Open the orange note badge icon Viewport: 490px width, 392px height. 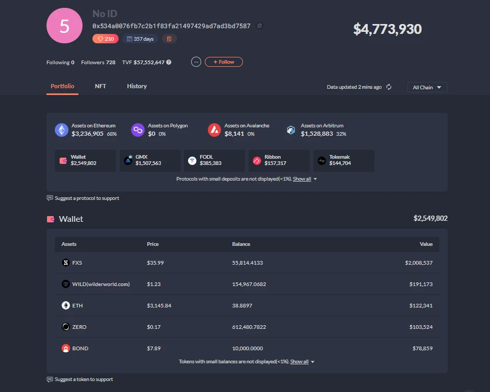click(169, 39)
